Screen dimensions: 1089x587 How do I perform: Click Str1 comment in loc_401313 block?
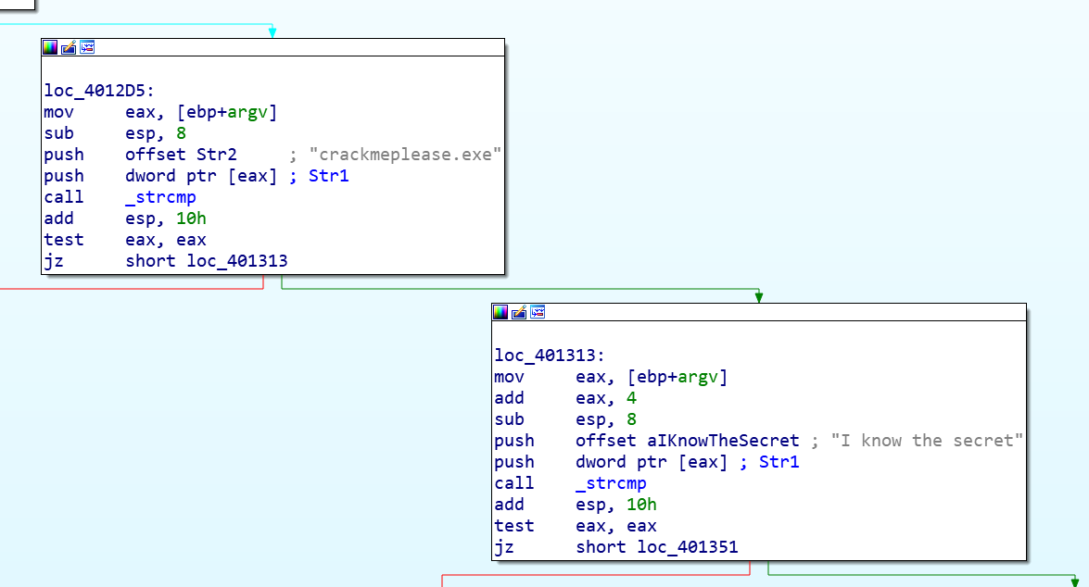779,462
